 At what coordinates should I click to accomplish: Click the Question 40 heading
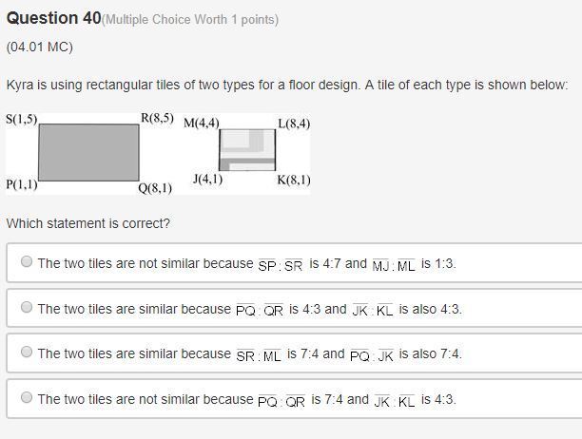click(x=53, y=18)
